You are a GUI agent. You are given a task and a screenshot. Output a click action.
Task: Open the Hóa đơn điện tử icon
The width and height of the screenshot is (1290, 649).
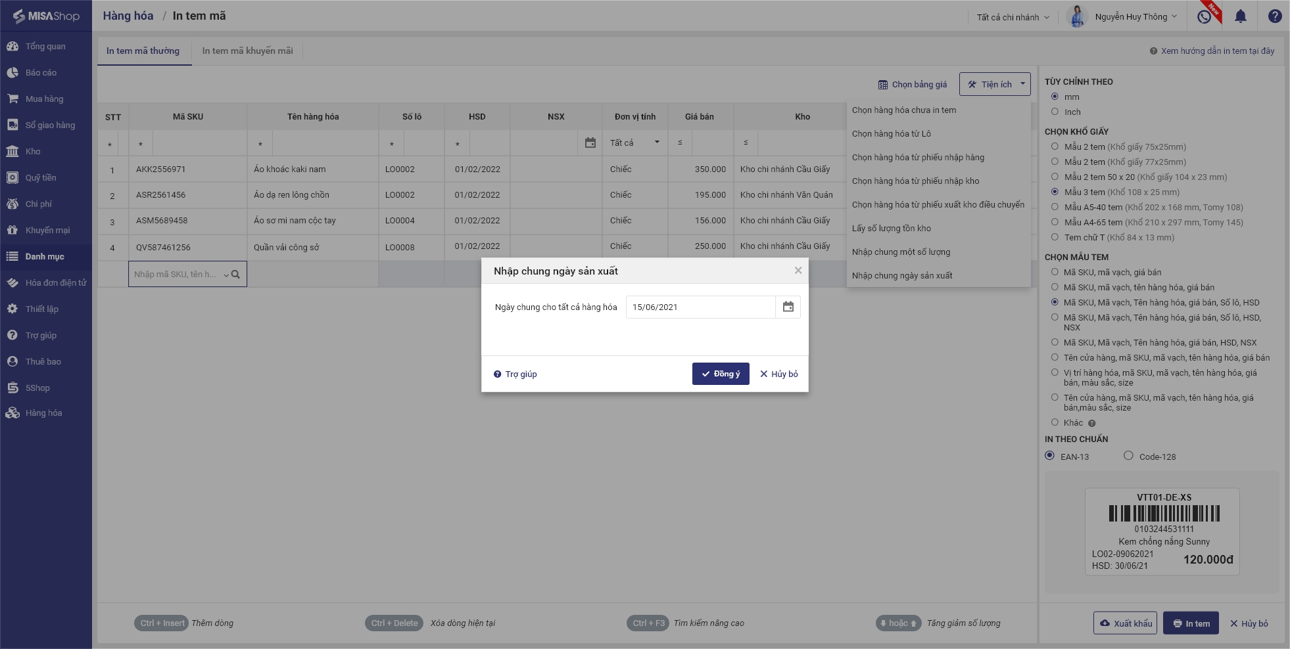[12, 283]
